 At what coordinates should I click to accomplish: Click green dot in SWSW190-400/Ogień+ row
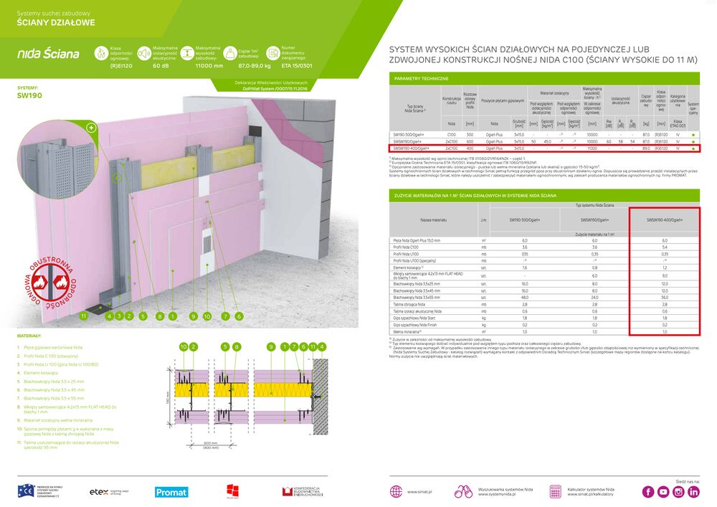coord(693,148)
